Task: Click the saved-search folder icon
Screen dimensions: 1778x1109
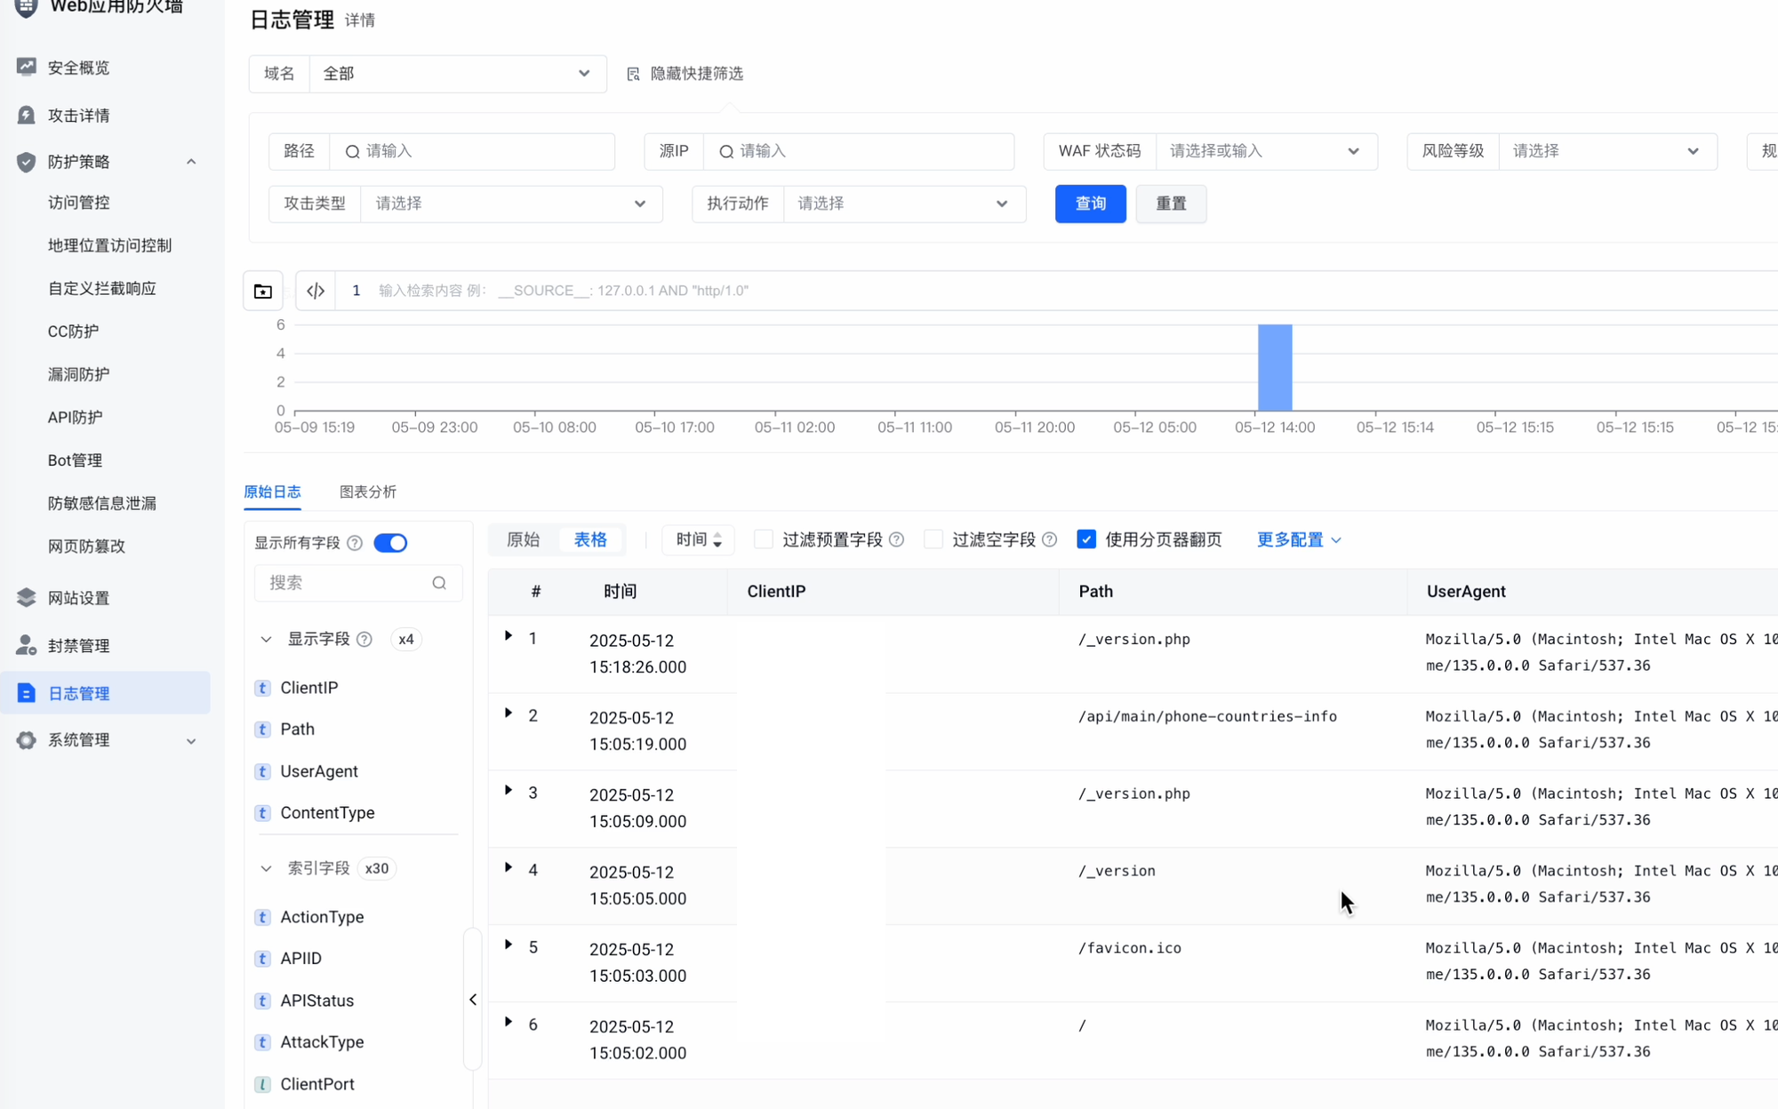Action: 263,291
